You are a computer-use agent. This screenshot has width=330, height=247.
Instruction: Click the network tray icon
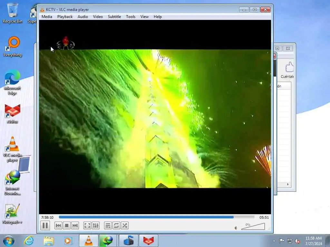point(290,241)
